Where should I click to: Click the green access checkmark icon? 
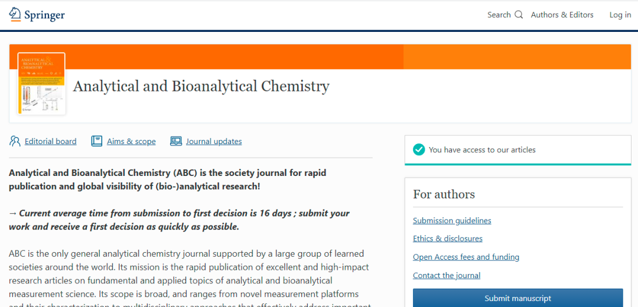click(419, 150)
